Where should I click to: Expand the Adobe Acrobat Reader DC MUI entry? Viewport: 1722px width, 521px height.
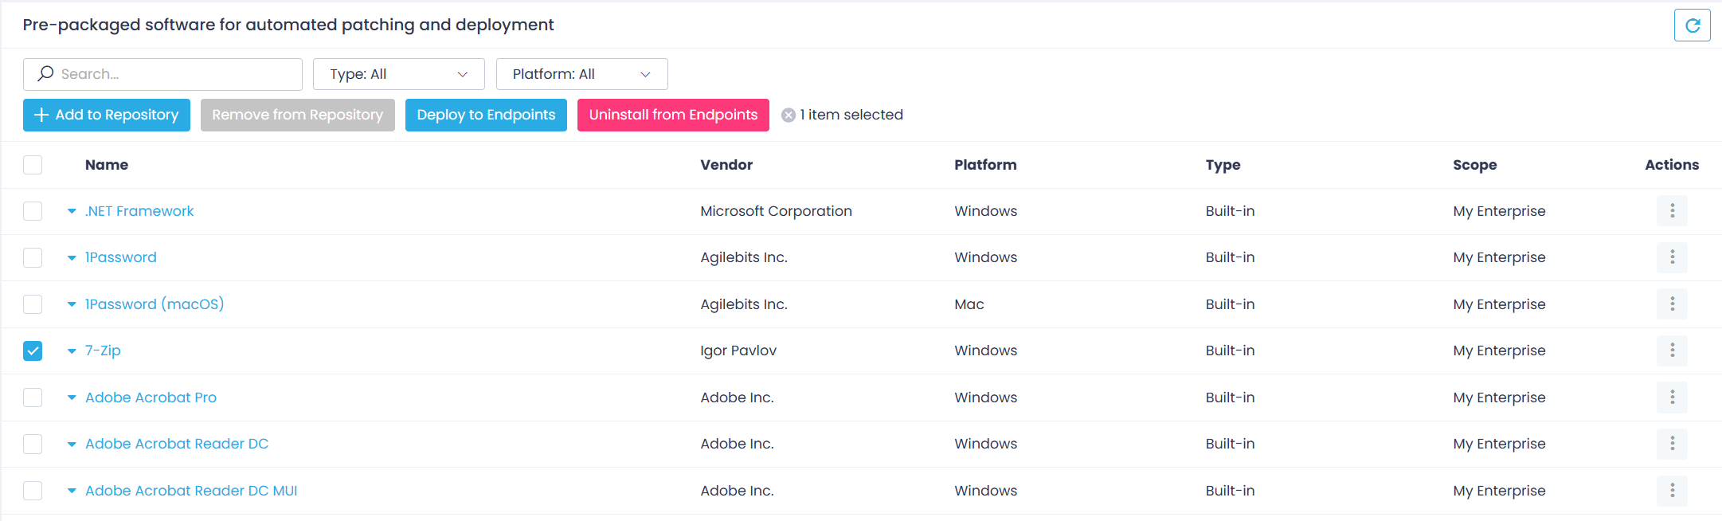click(72, 491)
